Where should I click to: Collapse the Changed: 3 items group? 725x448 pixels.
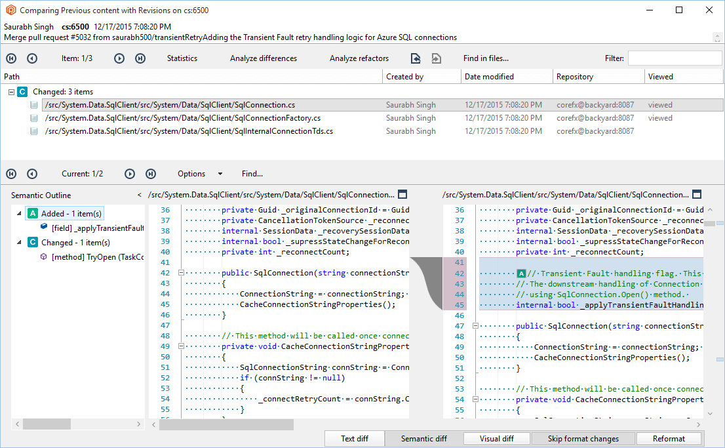click(11, 92)
